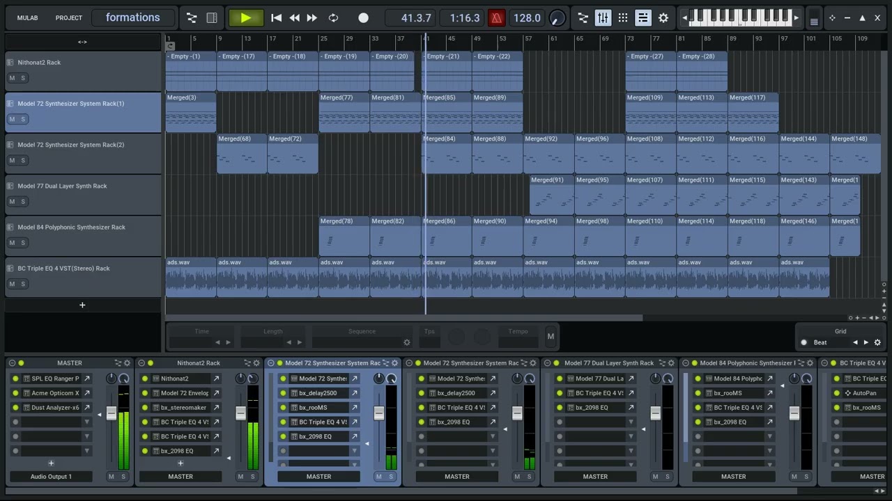
Task: Open Model 84 Polyphonic plugin editor arrow
Action: point(769,379)
